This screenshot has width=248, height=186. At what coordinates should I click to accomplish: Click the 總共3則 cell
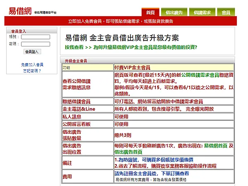point(174,135)
